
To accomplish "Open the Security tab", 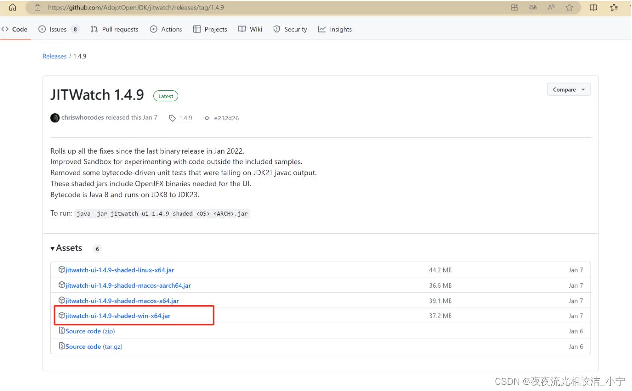I will click(290, 29).
